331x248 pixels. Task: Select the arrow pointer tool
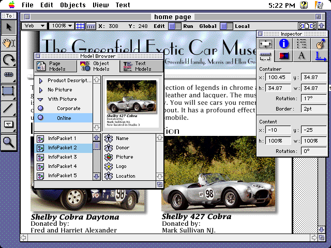(x=9, y=27)
